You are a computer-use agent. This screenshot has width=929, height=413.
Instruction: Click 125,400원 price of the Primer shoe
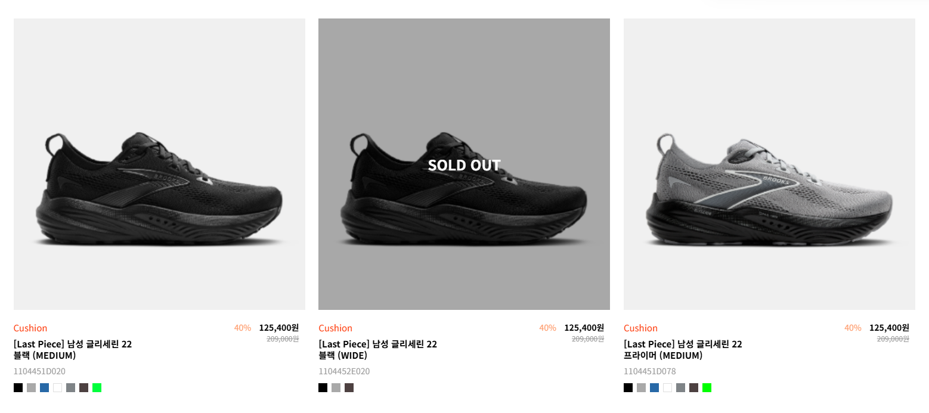889,327
